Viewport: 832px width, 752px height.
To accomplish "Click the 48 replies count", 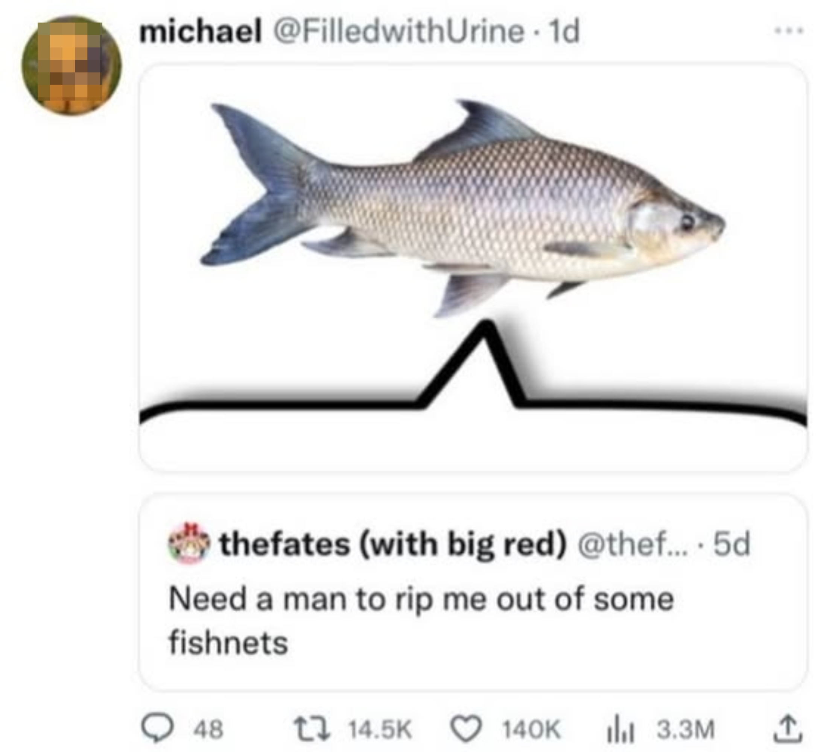I will click(x=209, y=730).
